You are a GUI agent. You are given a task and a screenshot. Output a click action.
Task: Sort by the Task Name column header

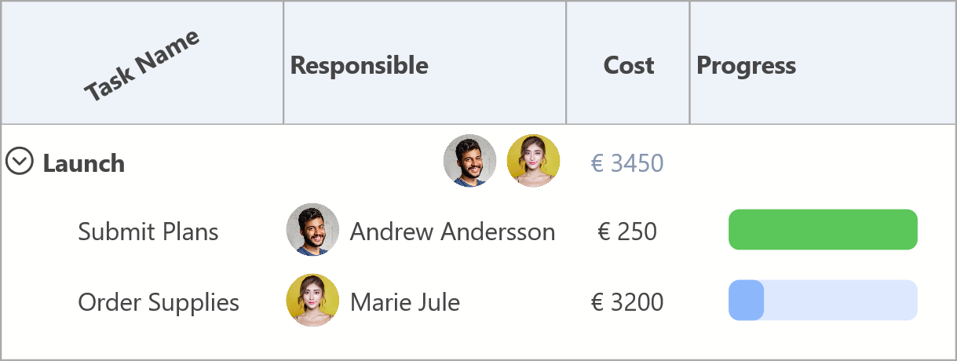[142, 66]
